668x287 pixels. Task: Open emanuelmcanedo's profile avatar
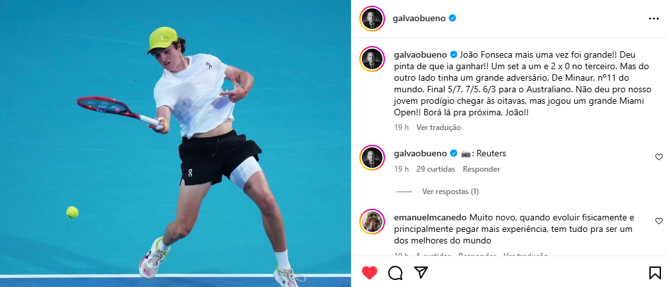tap(372, 222)
